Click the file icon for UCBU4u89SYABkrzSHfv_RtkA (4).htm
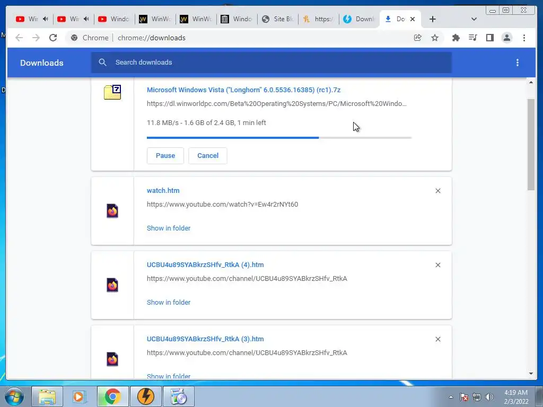Image resolution: width=543 pixels, height=407 pixels. (112, 285)
